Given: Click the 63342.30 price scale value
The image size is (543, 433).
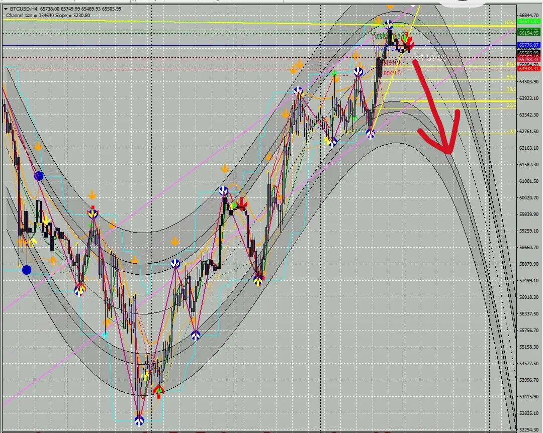Looking at the screenshot, I should tap(529, 115).
